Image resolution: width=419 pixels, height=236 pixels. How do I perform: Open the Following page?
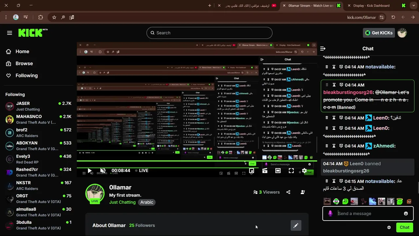coord(27,75)
